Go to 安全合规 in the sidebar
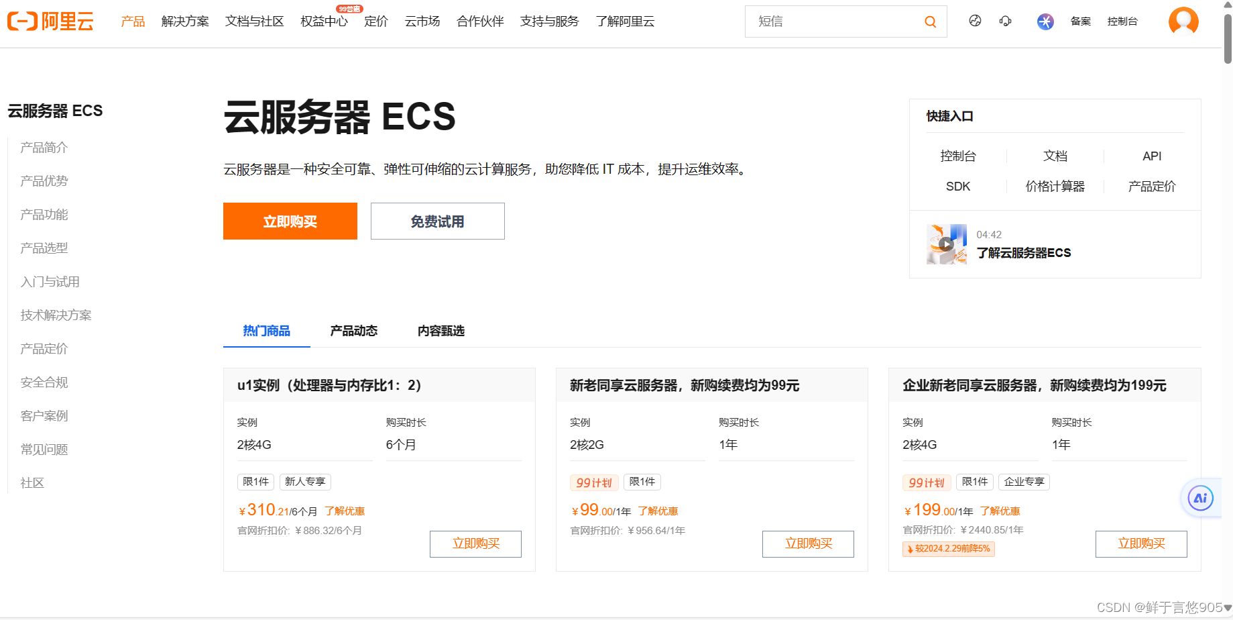 tap(44, 382)
